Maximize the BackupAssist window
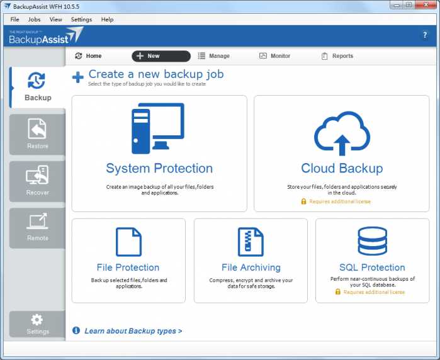This screenshot has width=440, height=360. point(409,5)
